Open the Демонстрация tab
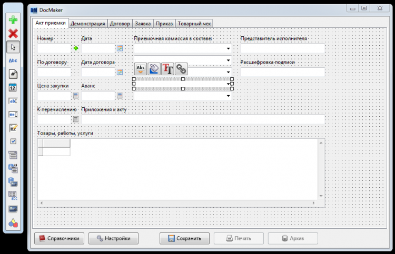This screenshot has width=395, height=254. (87, 24)
